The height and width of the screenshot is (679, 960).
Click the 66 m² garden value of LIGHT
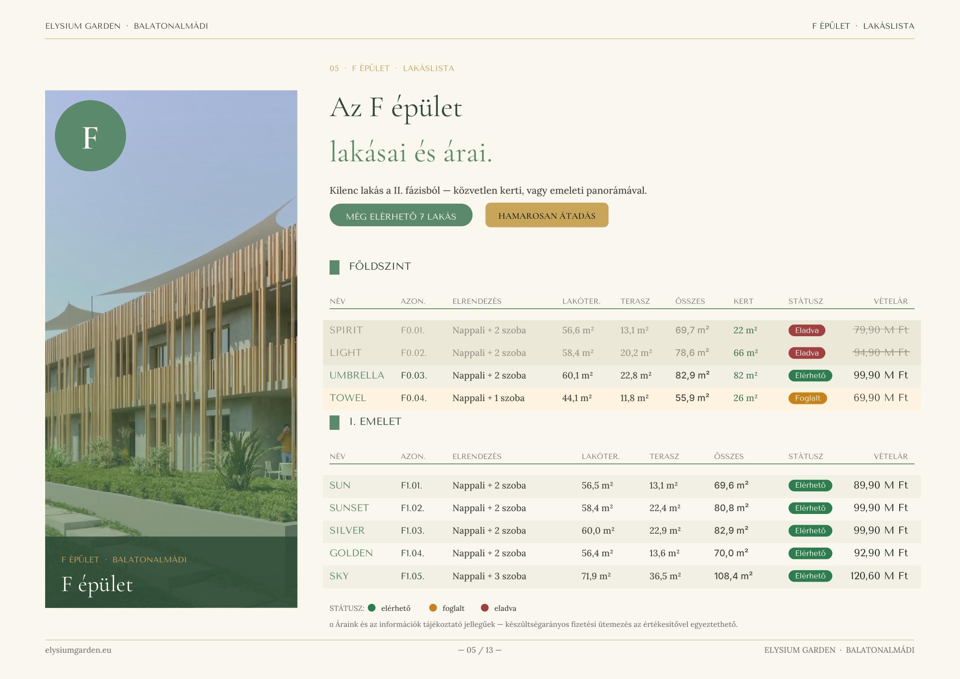click(x=745, y=353)
